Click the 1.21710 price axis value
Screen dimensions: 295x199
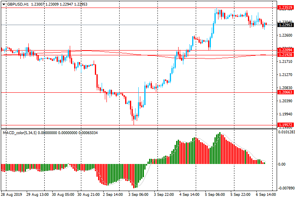(285, 62)
